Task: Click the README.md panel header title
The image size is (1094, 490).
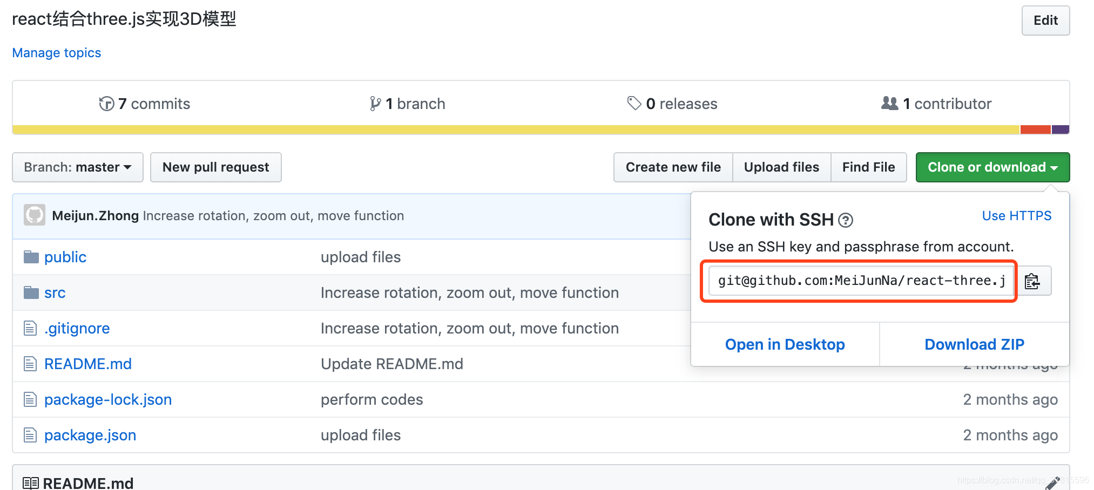Action: [x=88, y=483]
